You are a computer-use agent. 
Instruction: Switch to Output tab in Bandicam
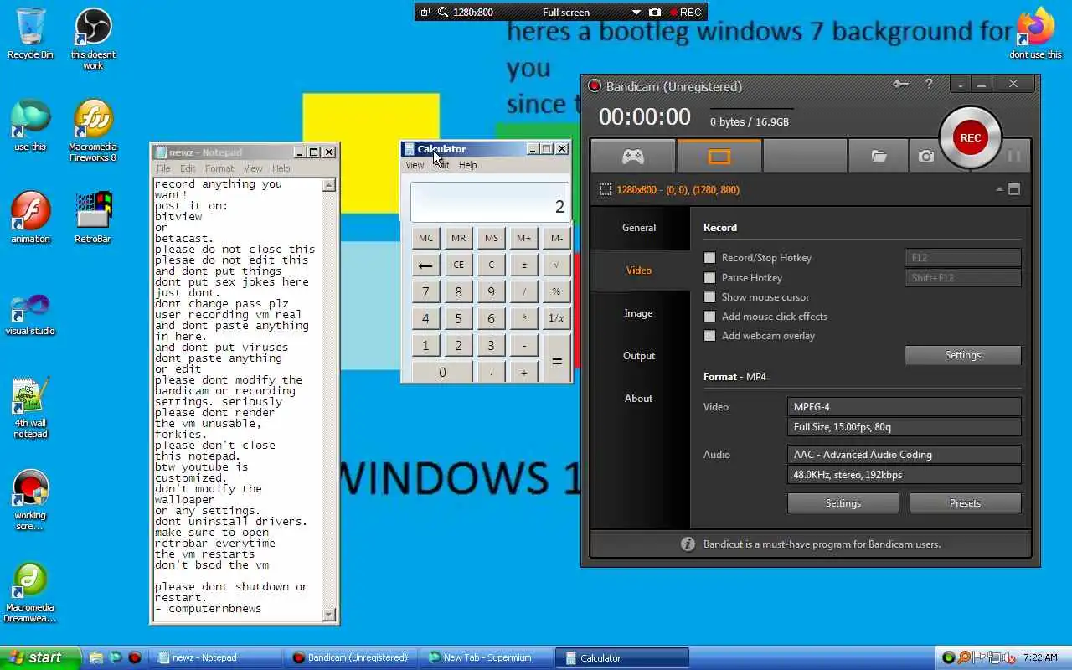click(x=639, y=356)
